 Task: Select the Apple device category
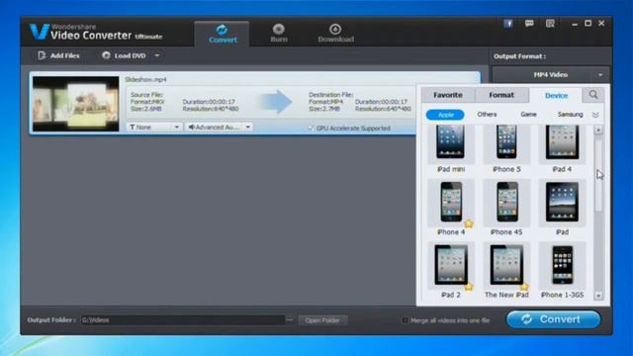pyautogui.click(x=445, y=115)
